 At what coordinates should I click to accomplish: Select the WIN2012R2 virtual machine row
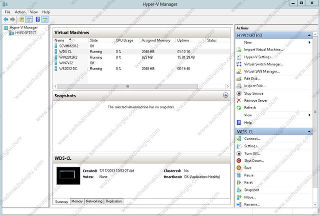pos(141,57)
